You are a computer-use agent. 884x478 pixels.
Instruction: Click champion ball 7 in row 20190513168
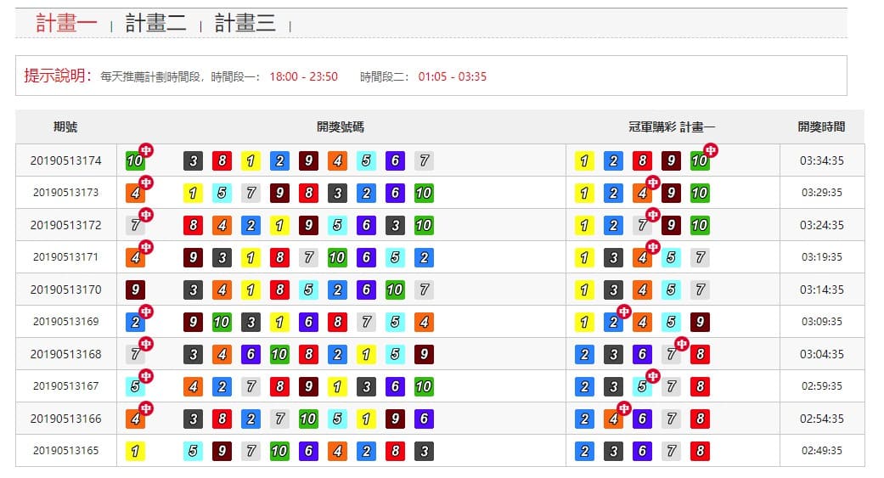coord(135,355)
